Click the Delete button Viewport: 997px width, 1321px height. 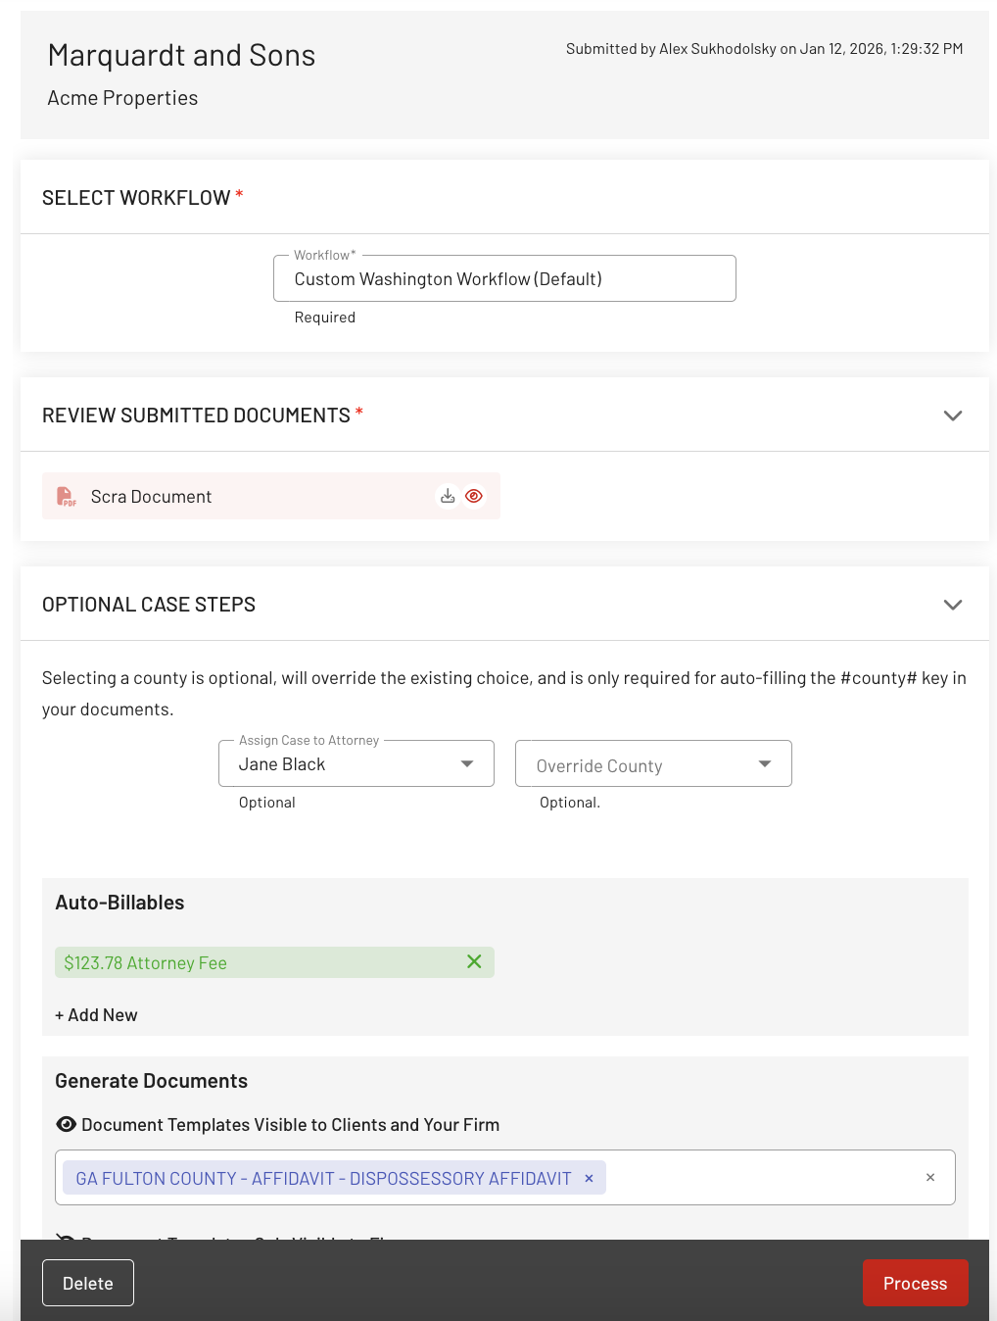pyautogui.click(x=88, y=1283)
